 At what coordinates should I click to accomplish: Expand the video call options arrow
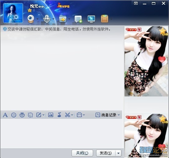click(37, 19)
